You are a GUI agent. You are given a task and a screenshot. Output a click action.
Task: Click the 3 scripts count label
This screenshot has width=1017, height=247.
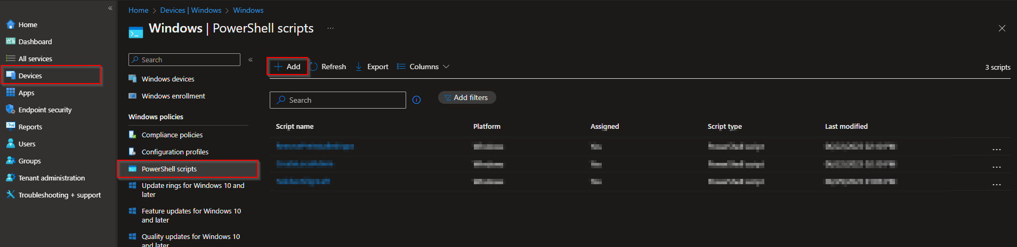point(998,67)
